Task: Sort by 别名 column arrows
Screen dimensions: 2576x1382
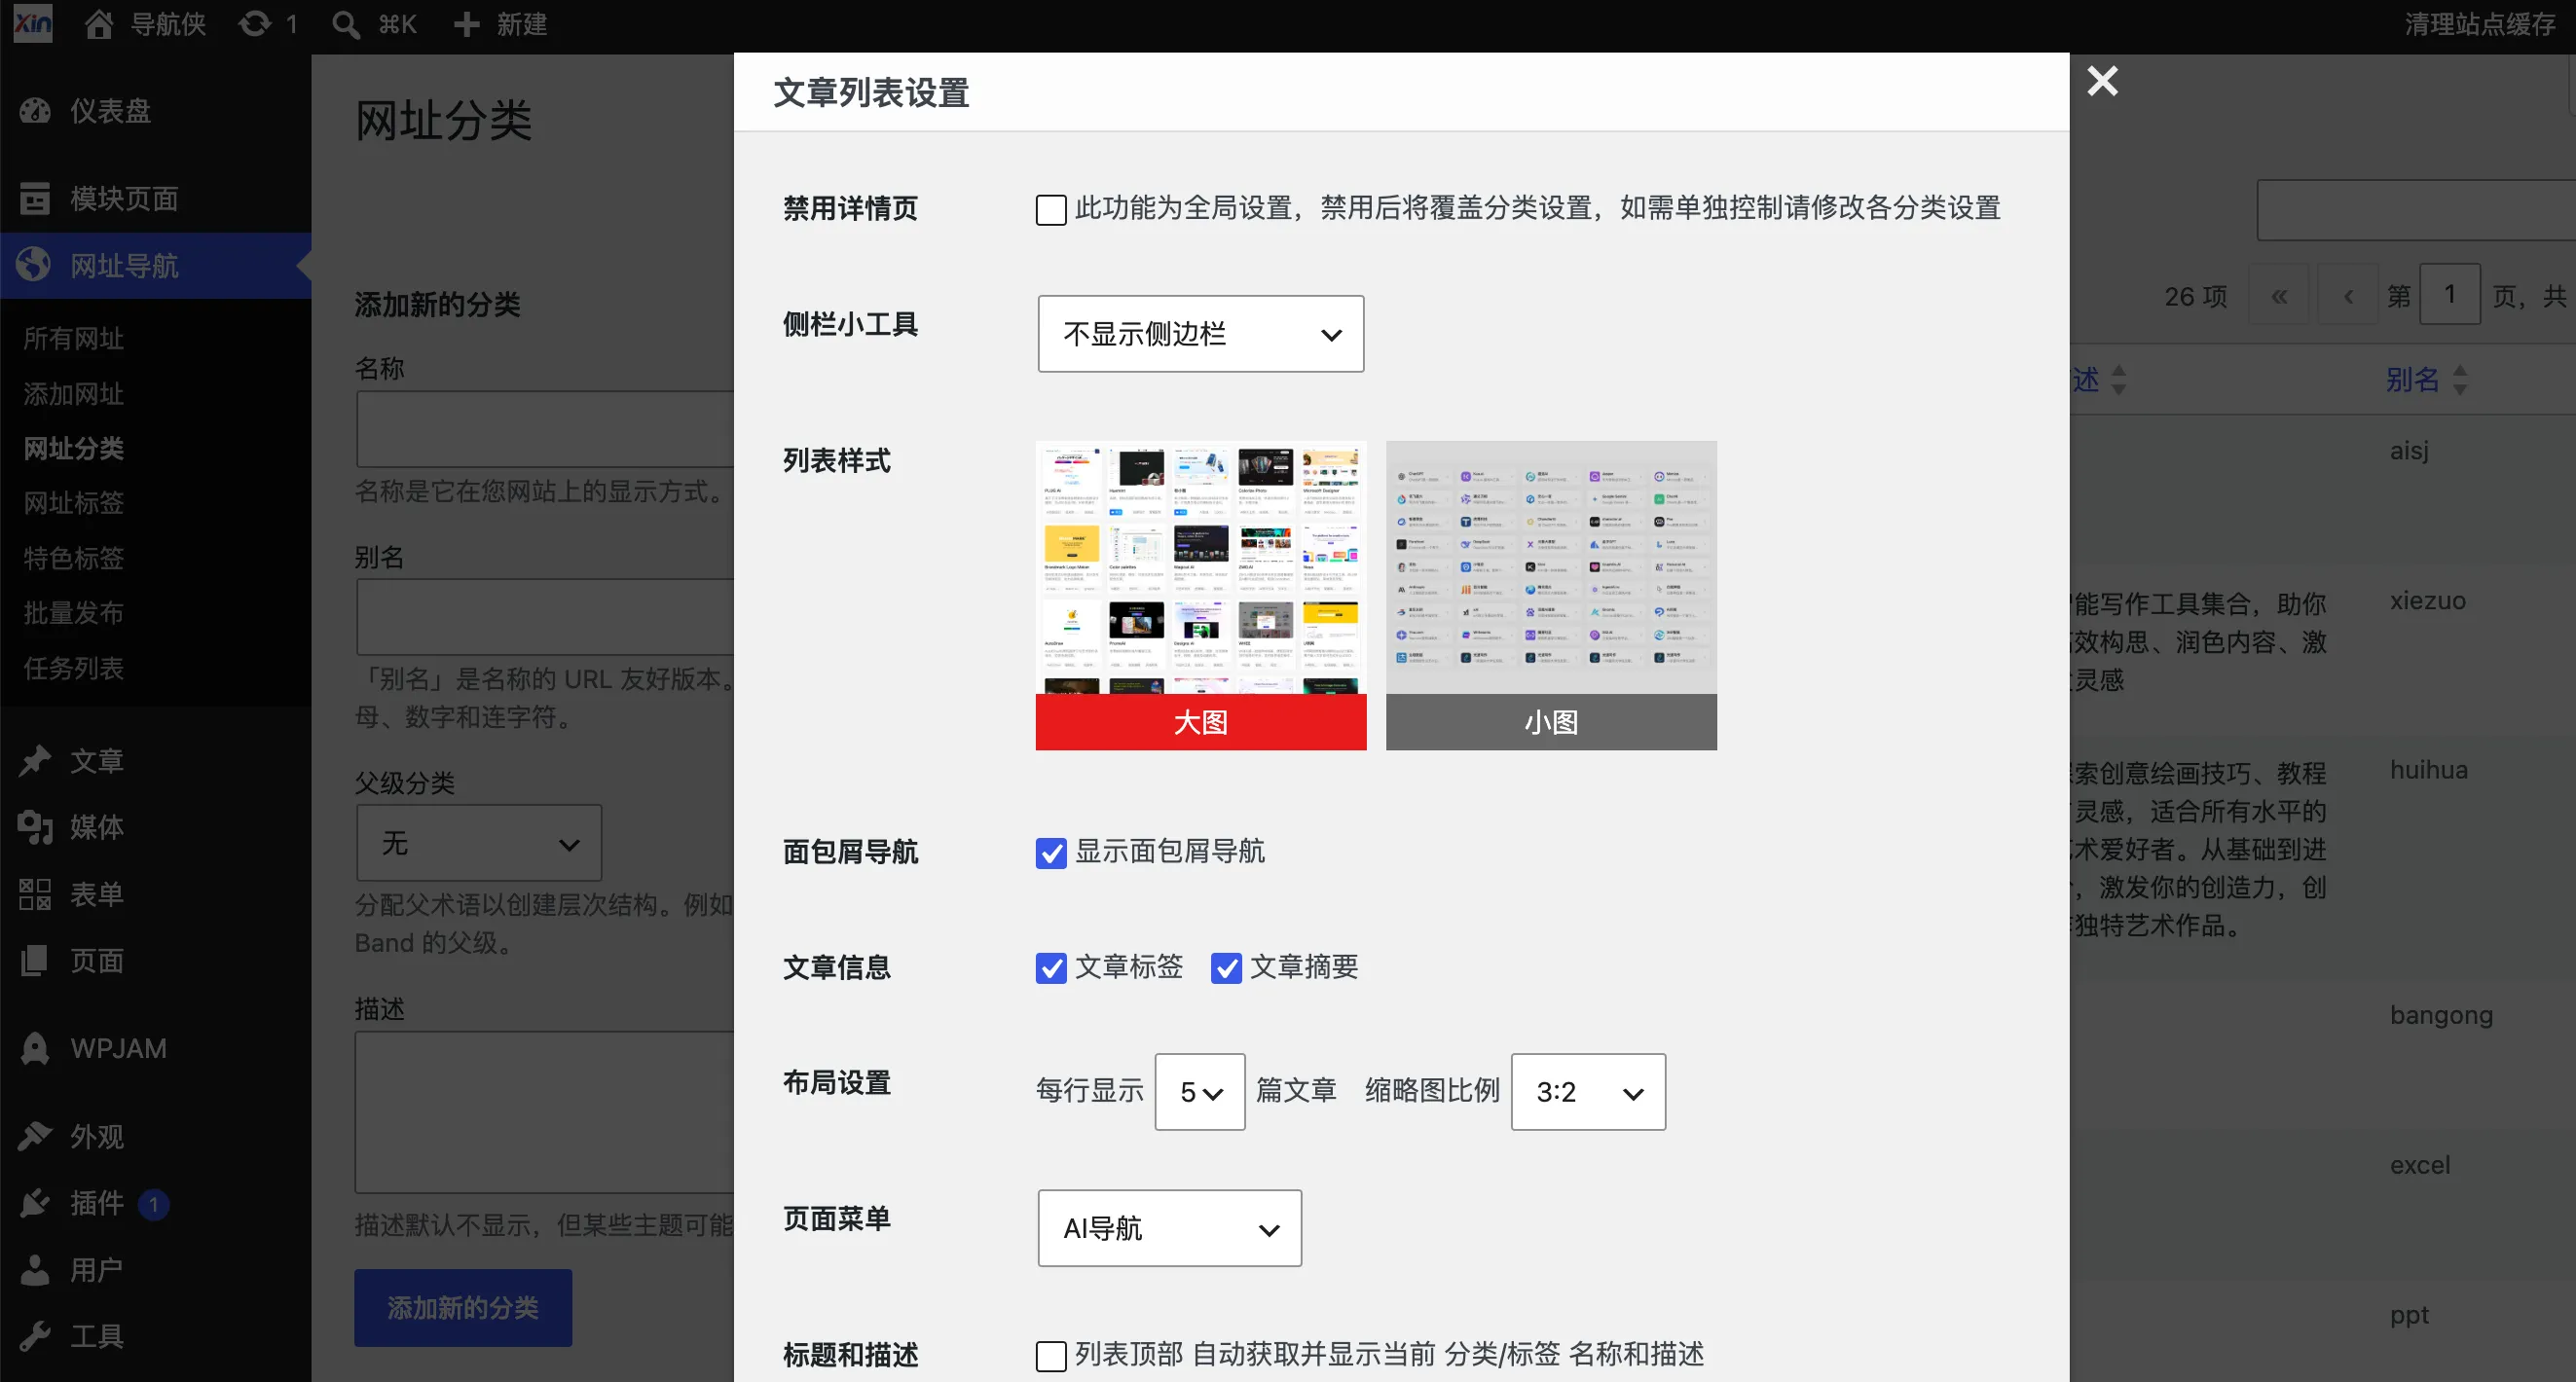Action: coord(2460,380)
